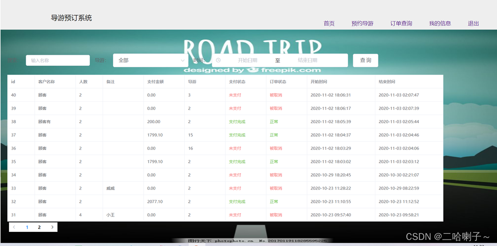Click the 开始日期 start date field
The width and height of the screenshot is (497, 246).
pyautogui.click(x=247, y=60)
